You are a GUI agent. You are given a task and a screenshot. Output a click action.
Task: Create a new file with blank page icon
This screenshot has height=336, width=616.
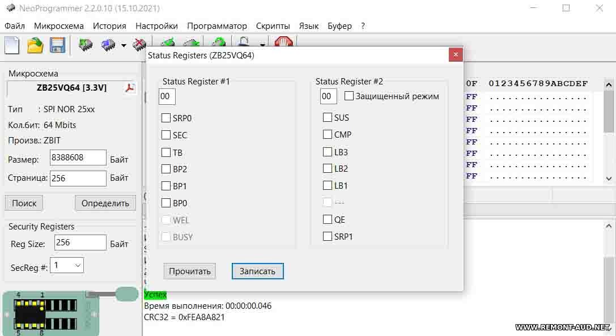(12, 45)
